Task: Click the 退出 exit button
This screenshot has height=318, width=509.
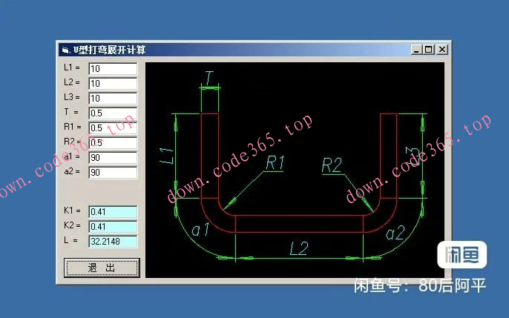Action: coord(102,268)
